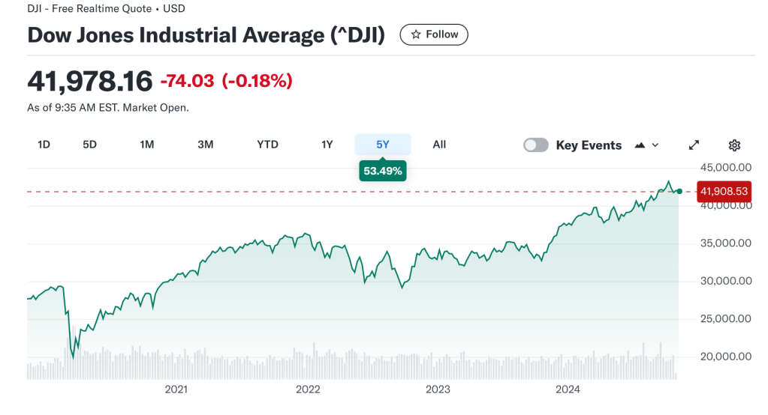Open the chart in fullscreen mode

point(694,145)
